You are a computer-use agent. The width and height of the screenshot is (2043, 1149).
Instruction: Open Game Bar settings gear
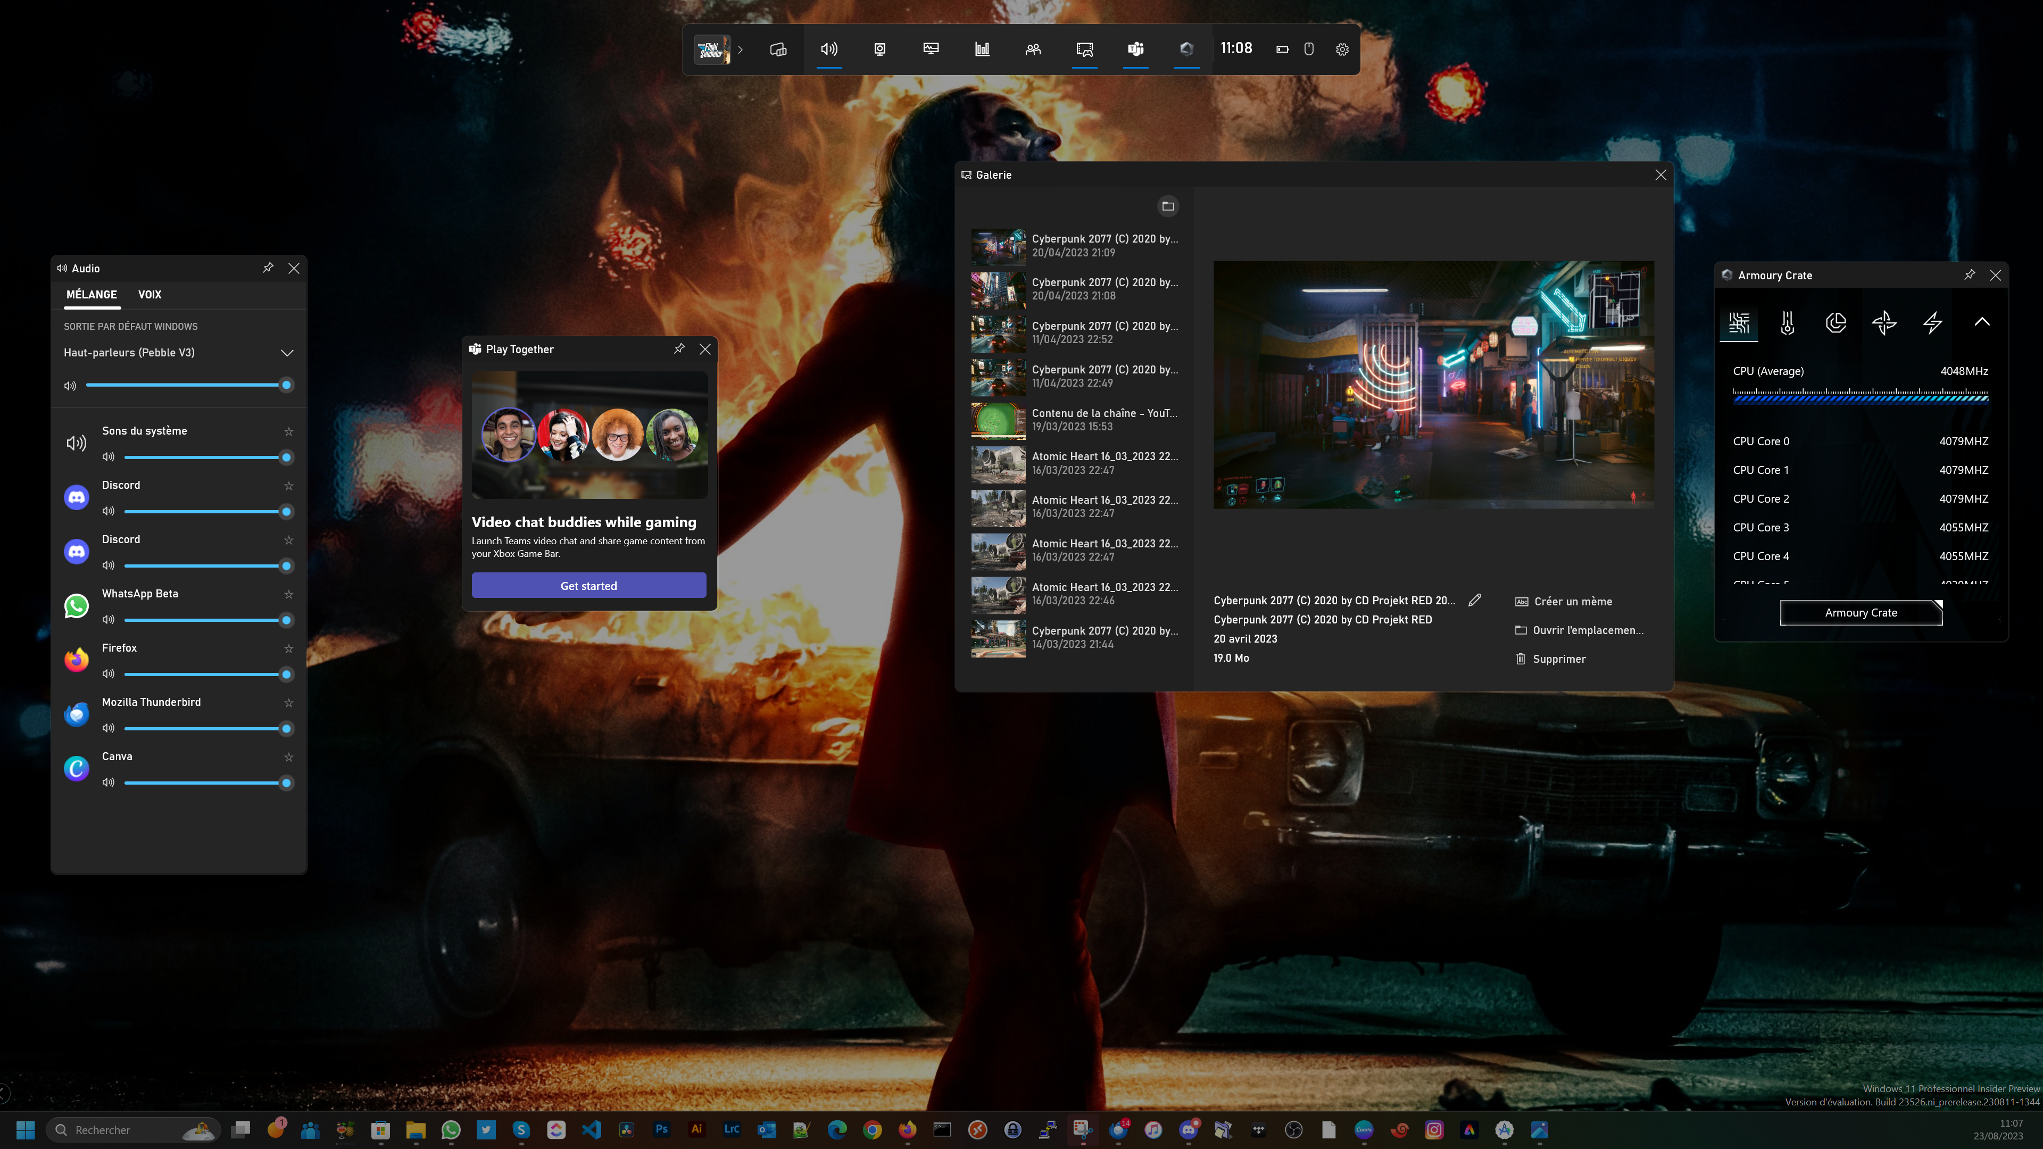click(x=1342, y=49)
